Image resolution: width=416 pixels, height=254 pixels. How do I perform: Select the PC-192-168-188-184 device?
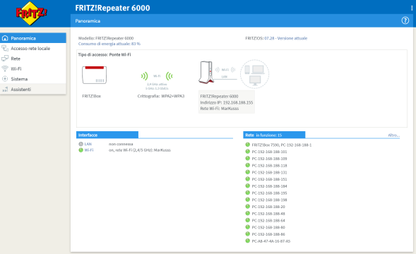(269, 186)
